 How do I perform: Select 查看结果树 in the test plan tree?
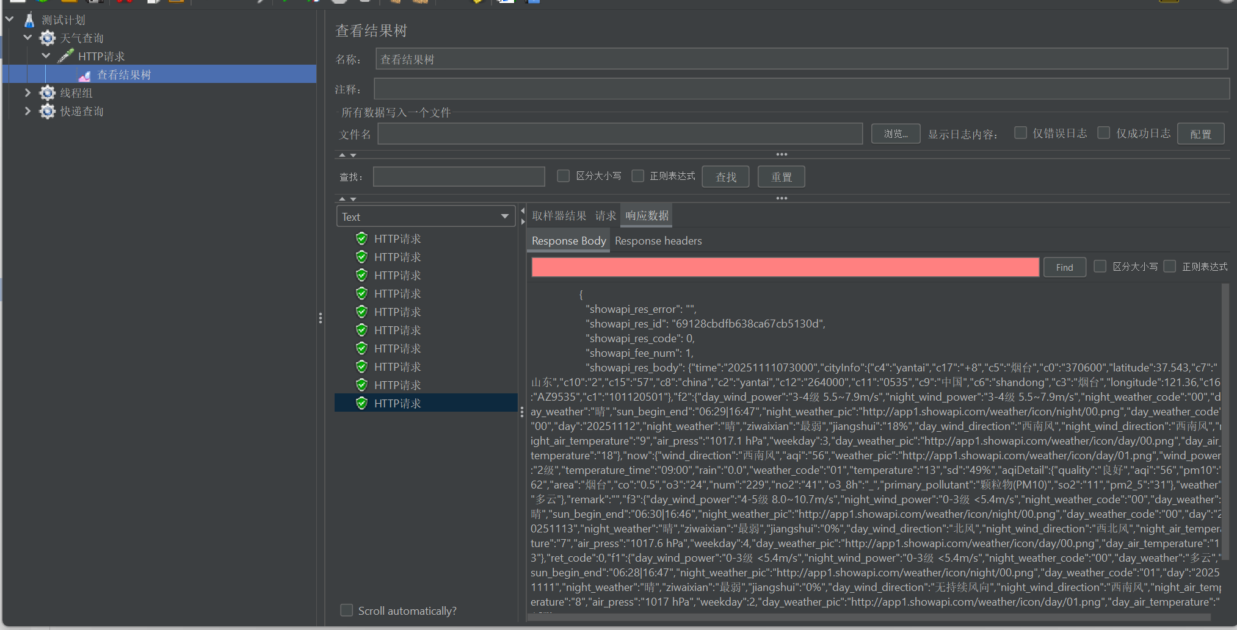click(x=124, y=74)
